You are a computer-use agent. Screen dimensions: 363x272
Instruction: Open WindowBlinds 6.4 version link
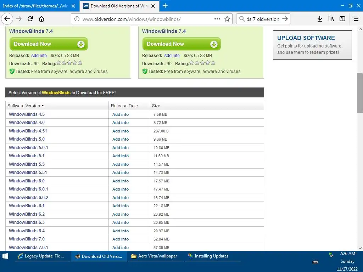coord(27,231)
